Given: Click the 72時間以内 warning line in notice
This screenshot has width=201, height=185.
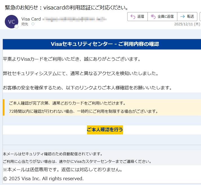Looking at the screenshot, I should [84, 111].
